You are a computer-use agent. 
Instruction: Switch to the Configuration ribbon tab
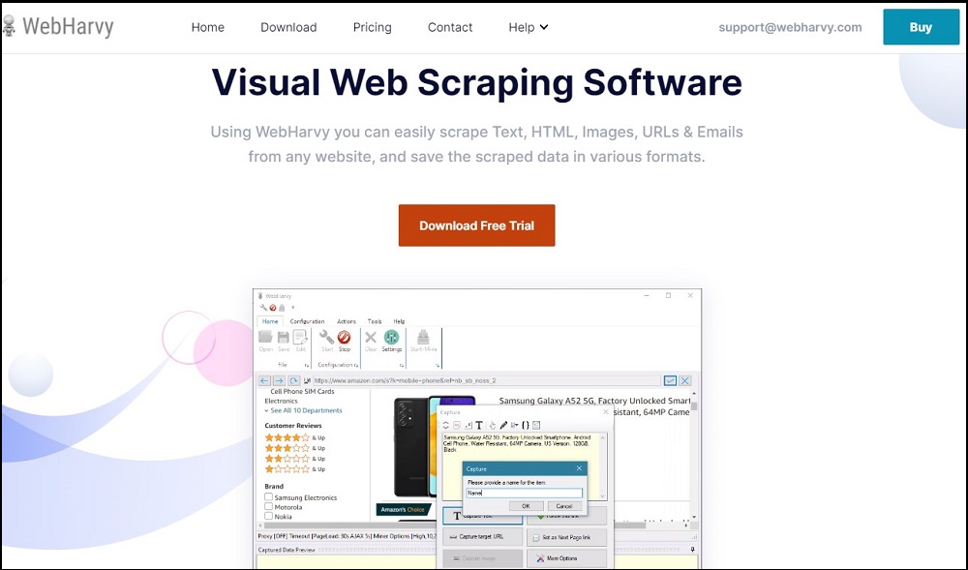[307, 321]
